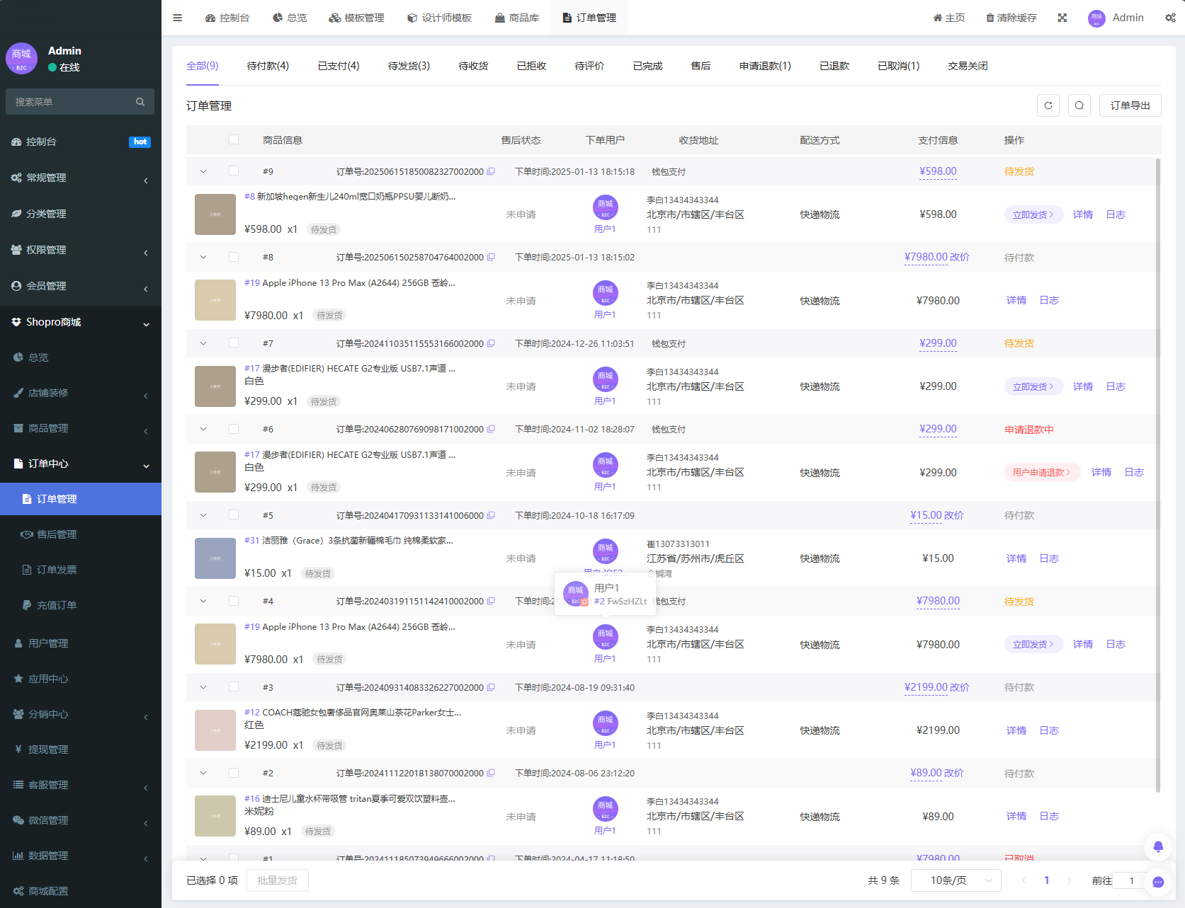
Task: Expand order #9 row details
Action: (x=203, y=171)
